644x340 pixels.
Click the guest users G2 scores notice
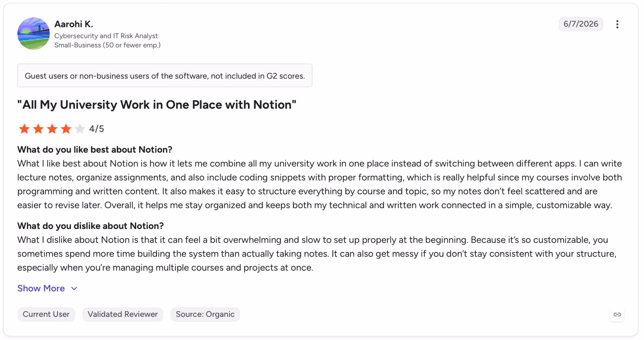(165, 76)
